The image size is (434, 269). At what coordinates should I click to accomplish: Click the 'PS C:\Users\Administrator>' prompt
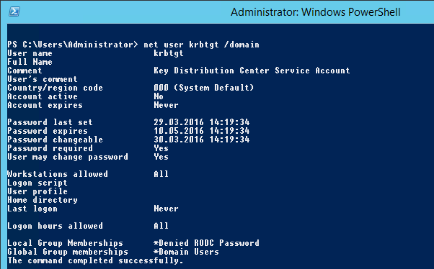pos(72,44)
